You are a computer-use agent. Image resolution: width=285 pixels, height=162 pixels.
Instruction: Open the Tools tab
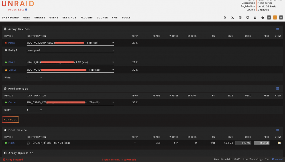[x=126, y=18]
